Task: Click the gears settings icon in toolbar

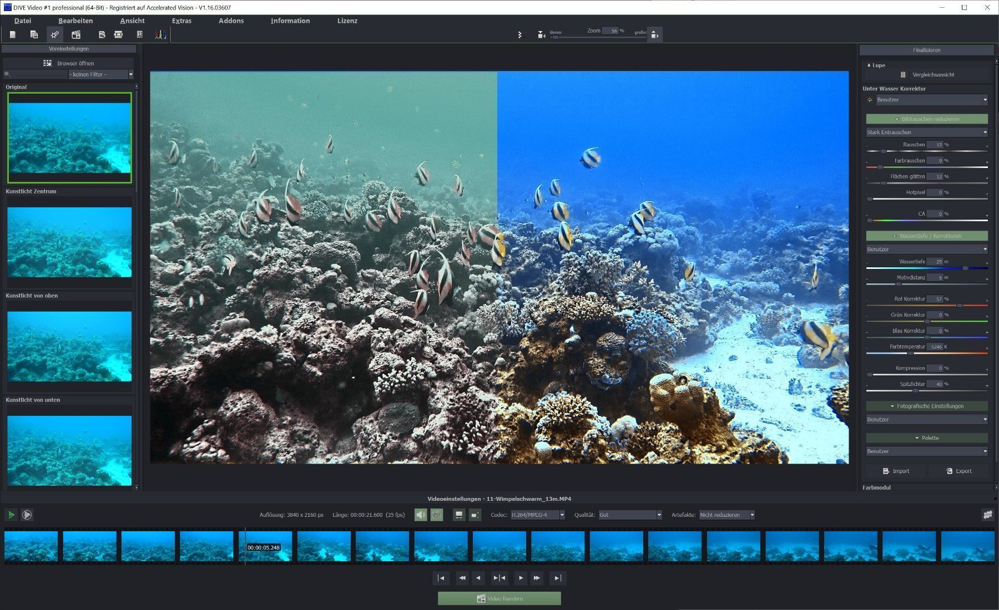Action: pos(54,34)
